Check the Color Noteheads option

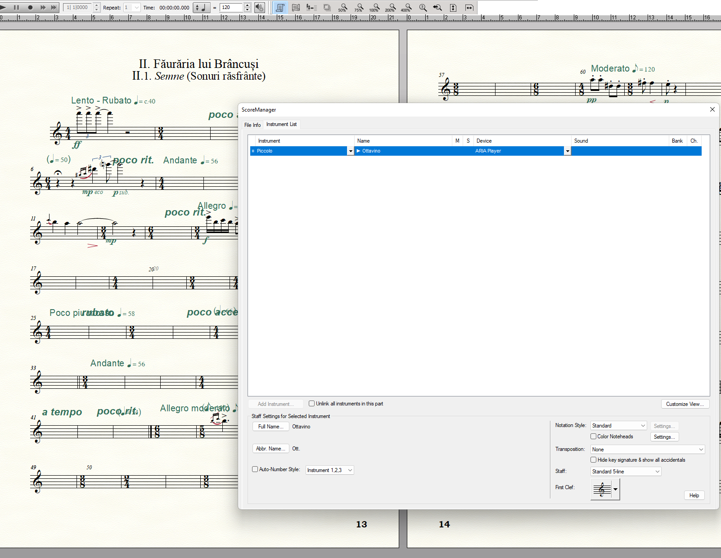pos(594,436)
